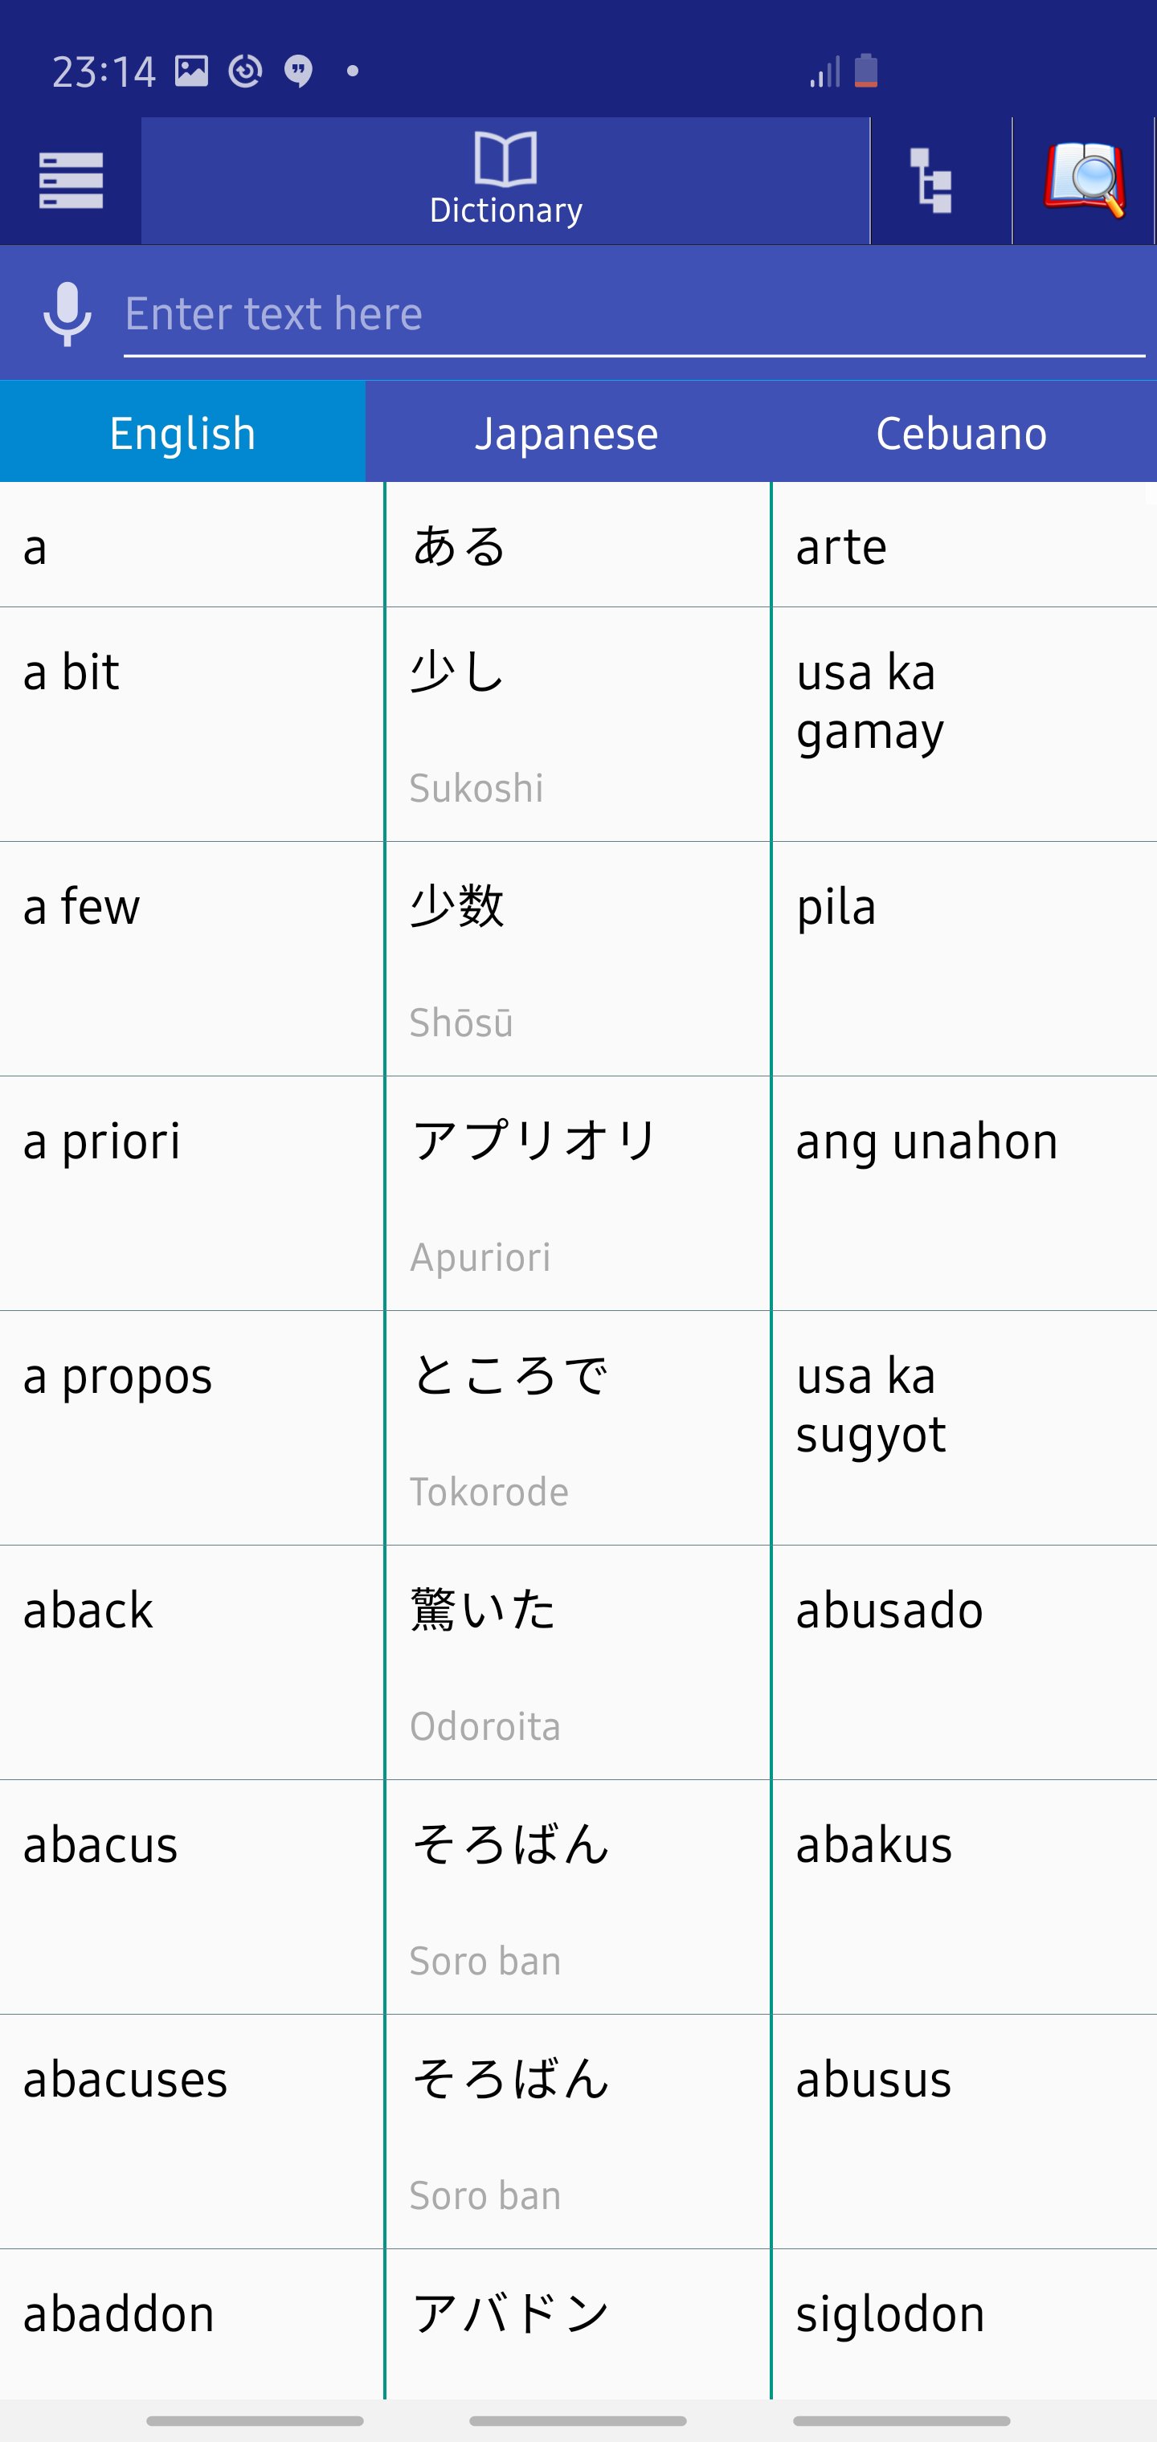Switch to the Japanese tab

coord(566,432)
